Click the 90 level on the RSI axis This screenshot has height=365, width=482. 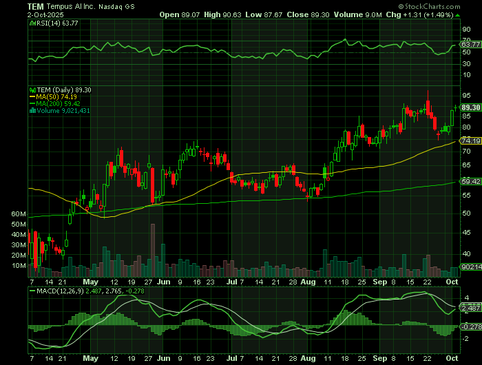click(x=466, y=30)
